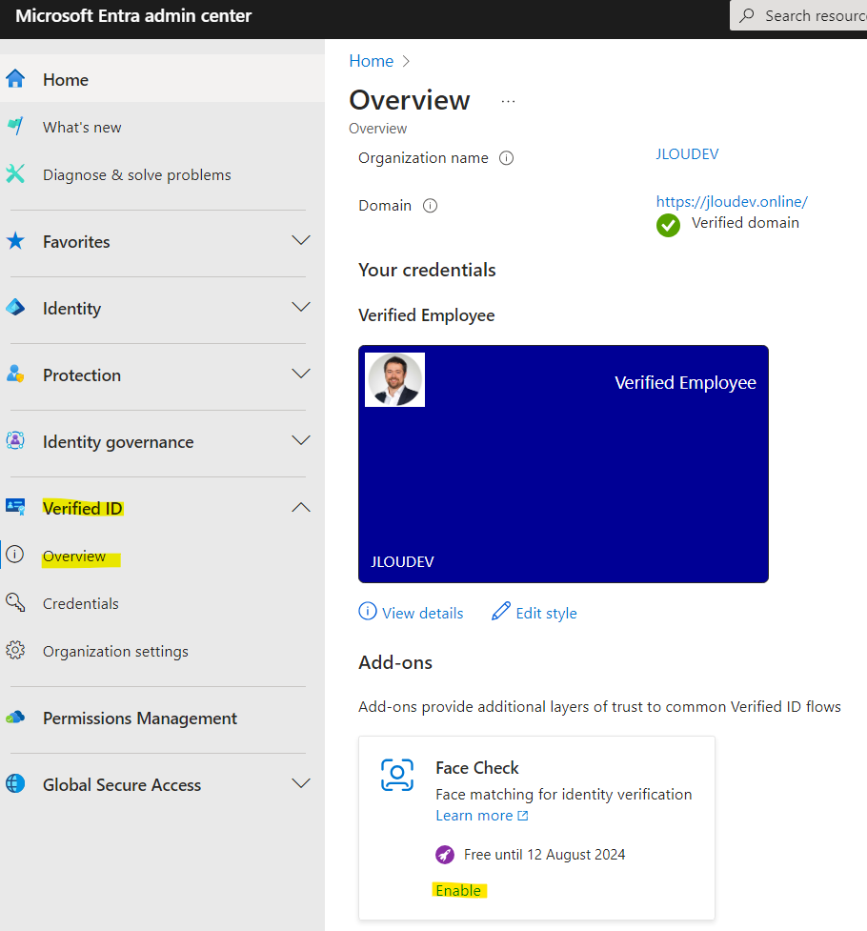Click the pencil icon for Edit style
This screenshot has height=931, width=867.
(x=501, y=611)
